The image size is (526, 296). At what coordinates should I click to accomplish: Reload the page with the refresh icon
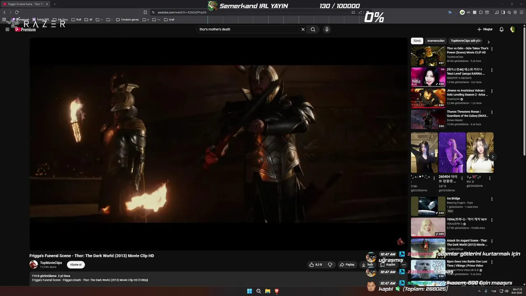(x=17, y=12)
